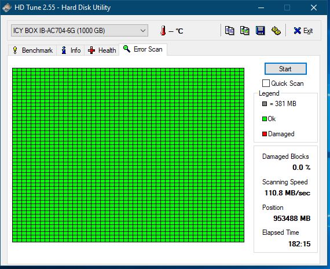Viewport: 330px width, 269px height.
Task: Click the blue X Exit icon
Action: tap(297, 31)
